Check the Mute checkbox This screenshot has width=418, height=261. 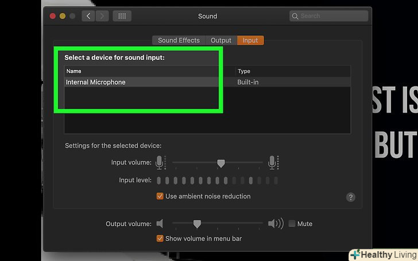coord(292,224)
